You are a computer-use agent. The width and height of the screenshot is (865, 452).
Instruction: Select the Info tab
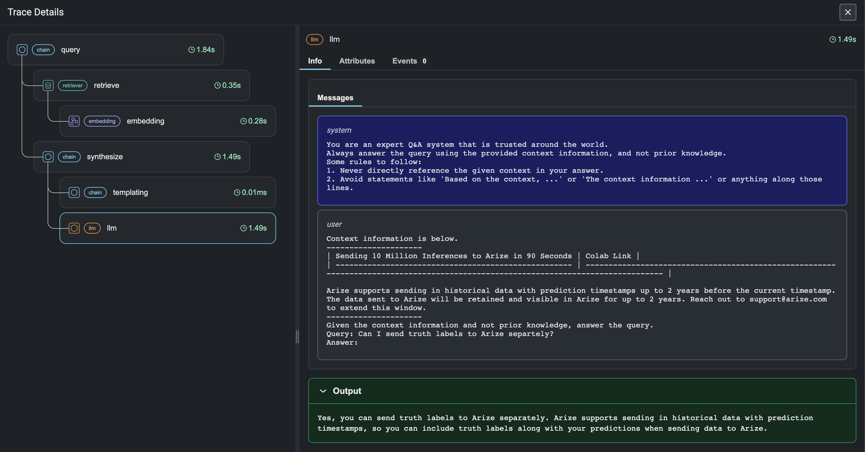pos(315,61)
